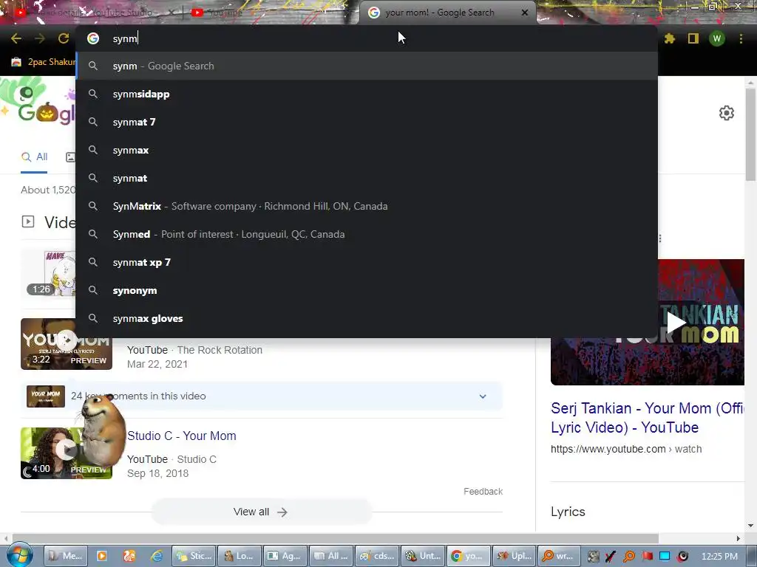
Task: Open the 'Me...' taskbar button
Action: 66,556
